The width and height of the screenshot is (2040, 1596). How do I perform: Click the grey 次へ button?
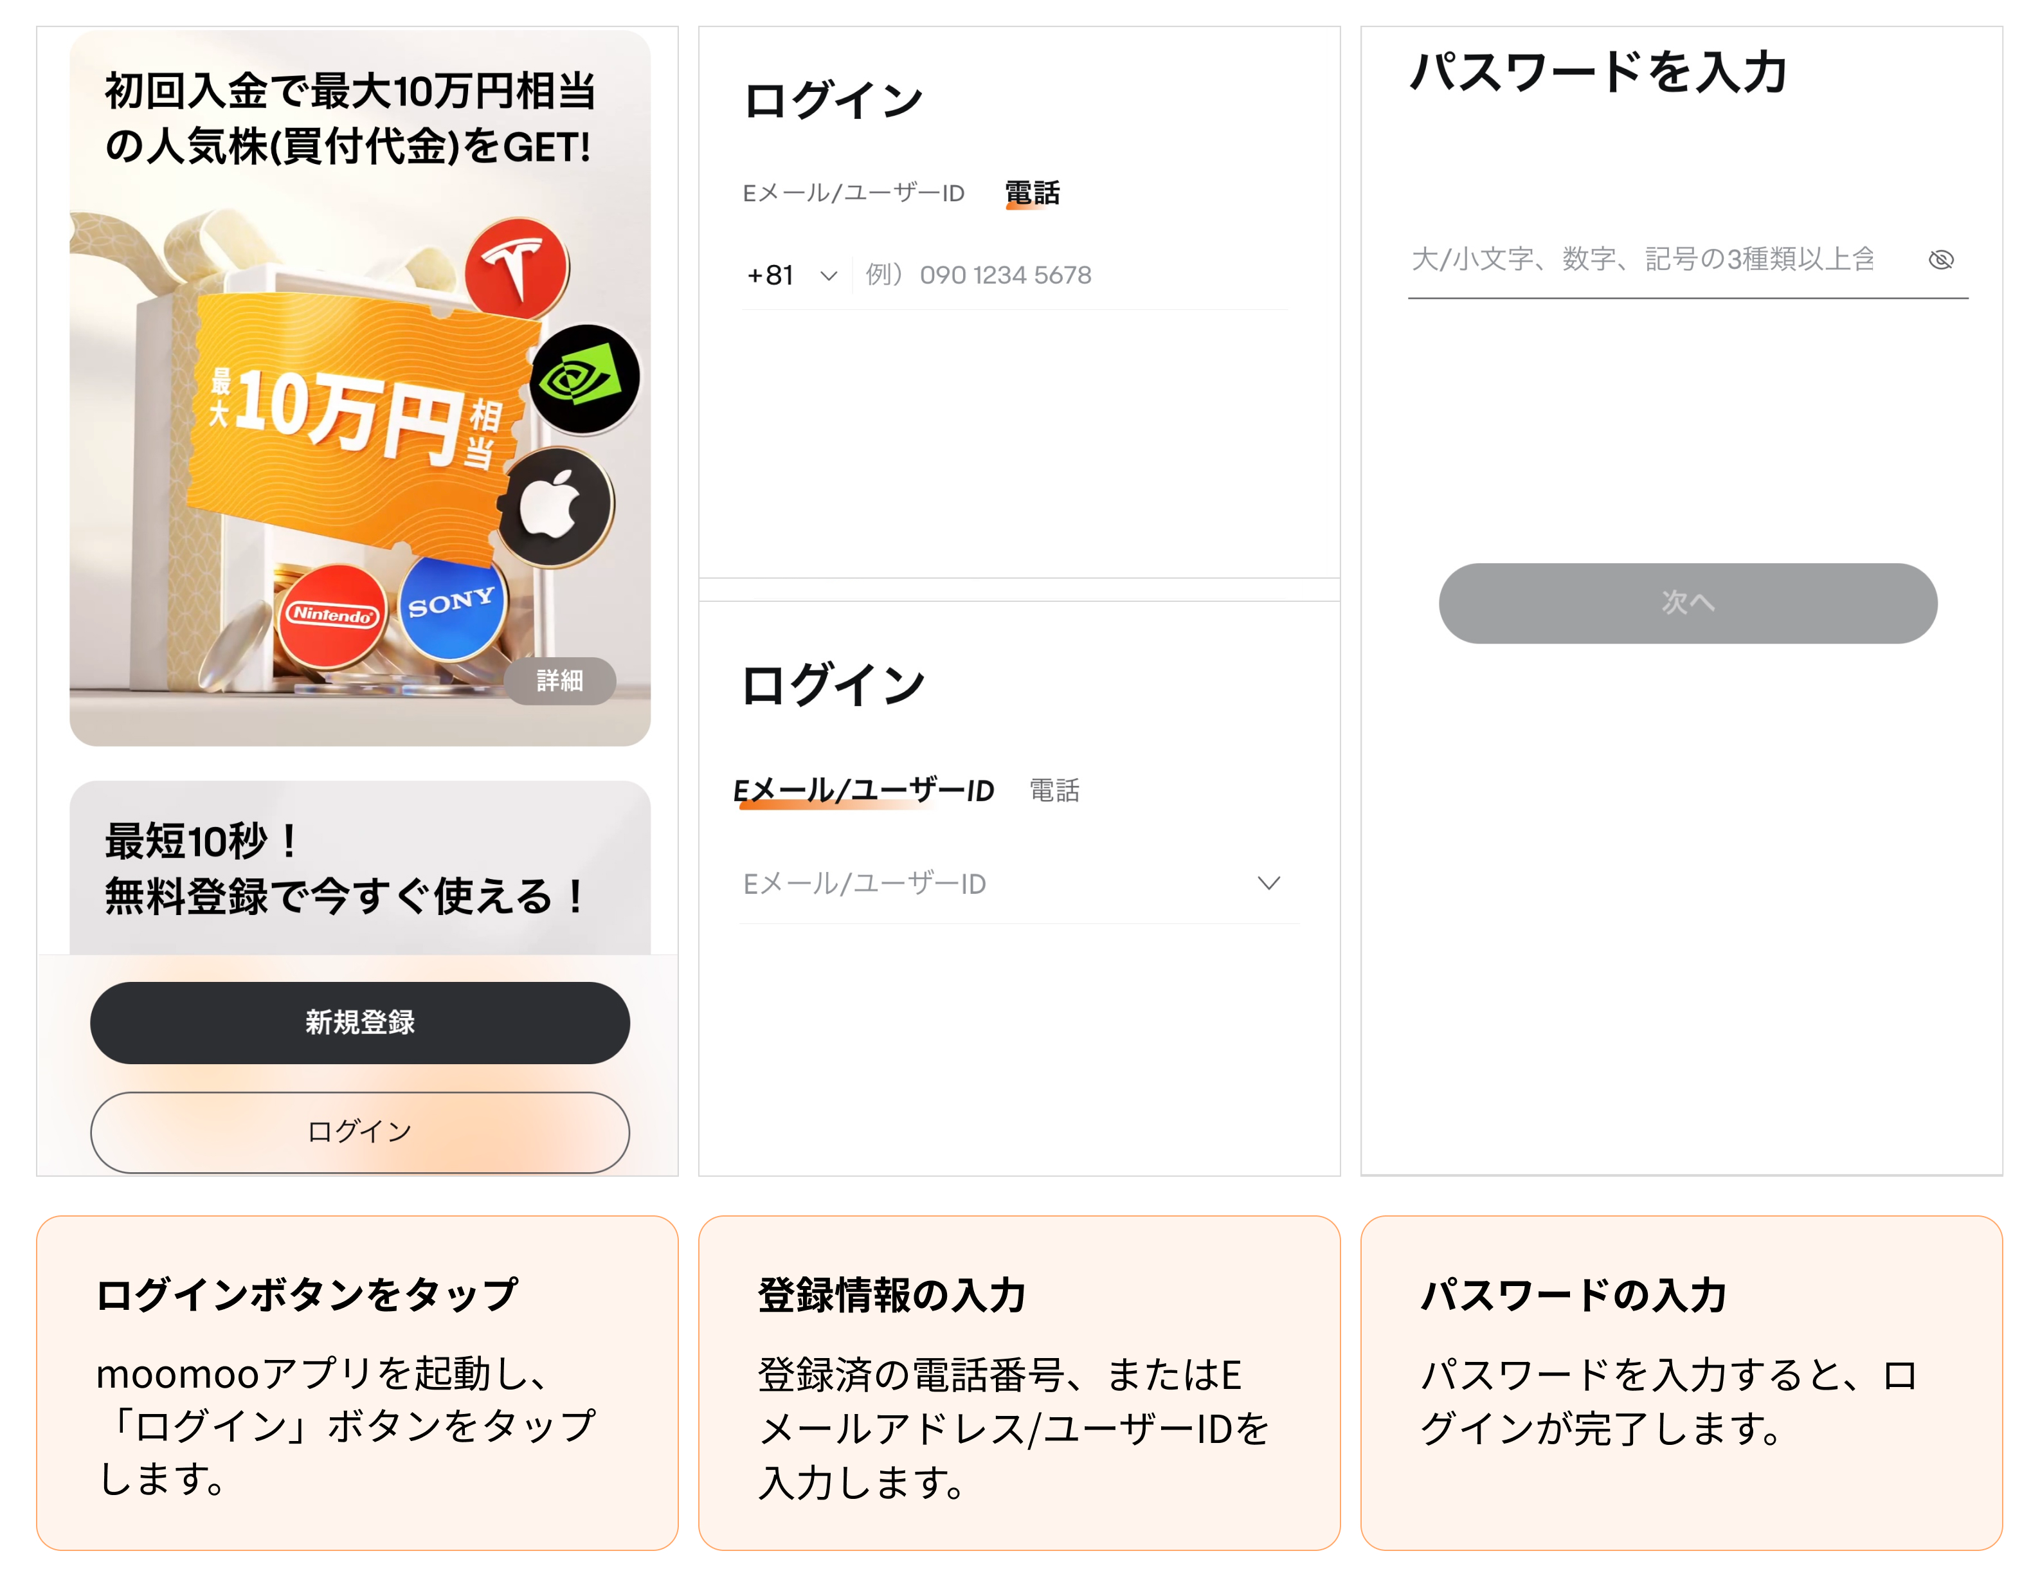point(1687,603)
